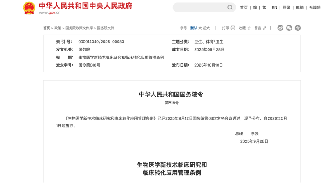Switch to Traditional Chinese (繁)
The height and width of the screenshot is (183, 329).
(x=264, y=7)
